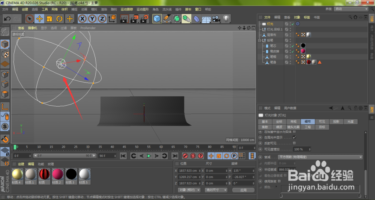The width and height of the screenshot is (375, 200).
Task: Switch to the 镜头光晕 attribute tab
Action: pyautogui.click(x=294, y=127)
